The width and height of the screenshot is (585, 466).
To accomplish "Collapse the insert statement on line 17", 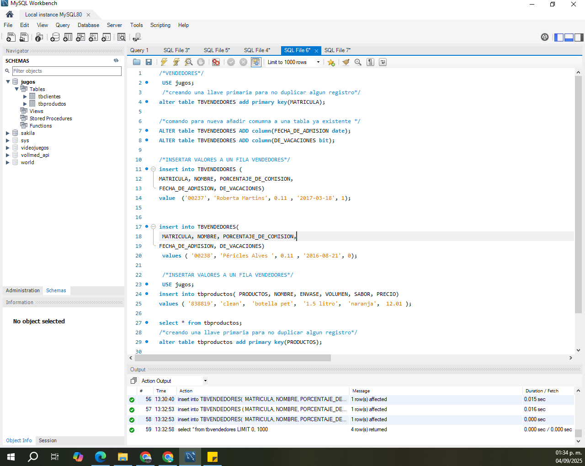I will (x=154, y=227).
